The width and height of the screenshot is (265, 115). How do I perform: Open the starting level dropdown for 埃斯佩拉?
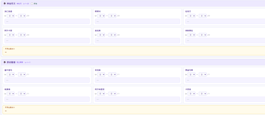click(192, 35)
